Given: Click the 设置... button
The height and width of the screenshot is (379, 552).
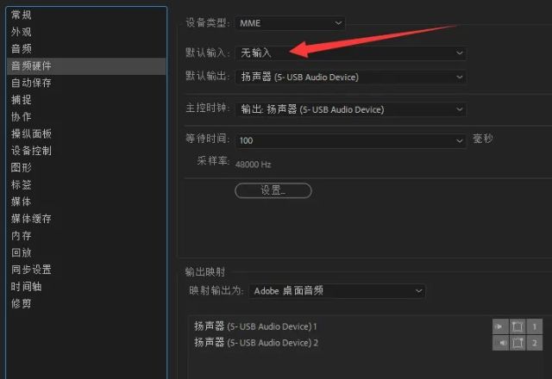Looking at the screenshot, I should point(273,190).
